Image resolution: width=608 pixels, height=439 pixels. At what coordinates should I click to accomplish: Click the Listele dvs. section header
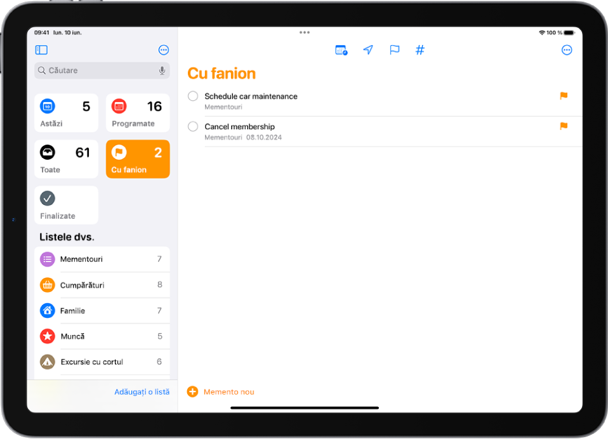(67, 237)
